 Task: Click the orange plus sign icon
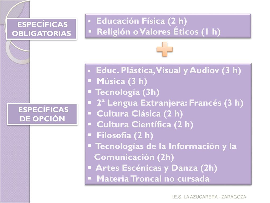(x=165, y=49)
